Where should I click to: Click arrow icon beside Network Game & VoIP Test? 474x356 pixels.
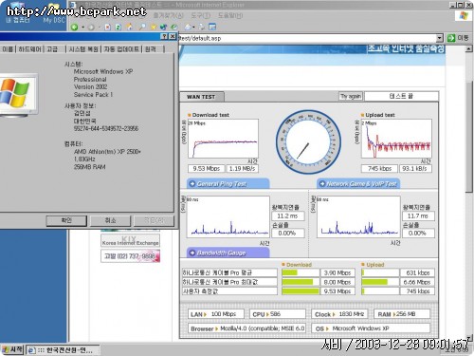tap(322, 183)
